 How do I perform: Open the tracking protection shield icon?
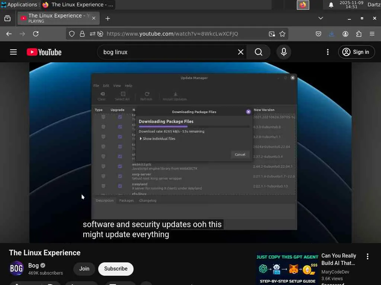click(x=71, y=34)
